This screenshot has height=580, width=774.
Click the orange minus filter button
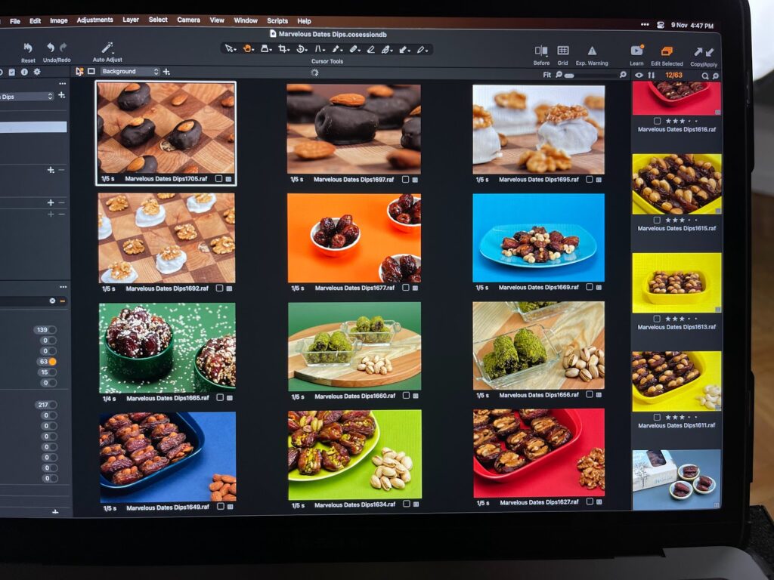point(63,301)
